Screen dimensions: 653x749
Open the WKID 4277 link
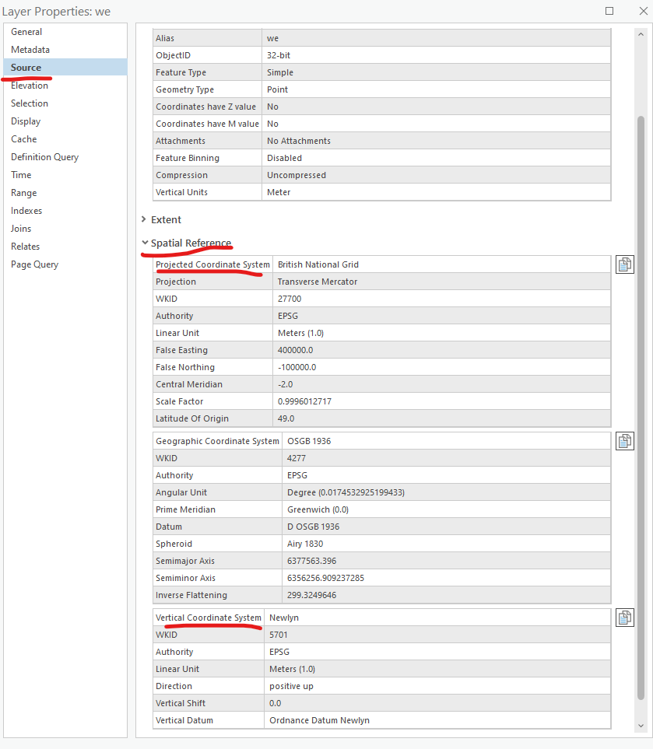coord(293,458)
